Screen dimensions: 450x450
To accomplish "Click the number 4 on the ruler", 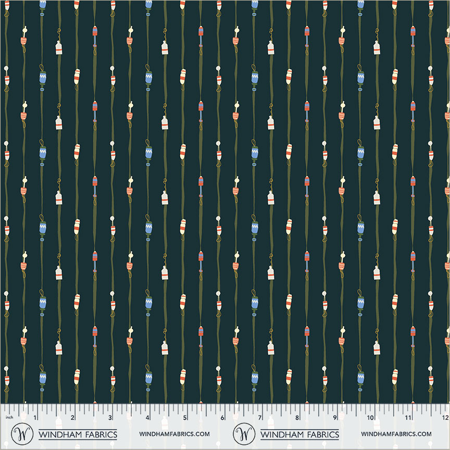I will pos(148,418).
